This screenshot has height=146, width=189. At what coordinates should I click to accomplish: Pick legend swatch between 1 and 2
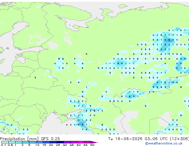coord(19,142)
